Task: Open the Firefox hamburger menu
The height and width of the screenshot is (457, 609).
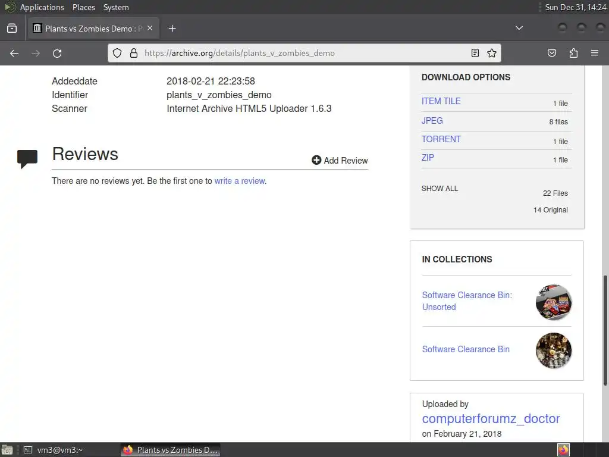Action: coord(595,53)
